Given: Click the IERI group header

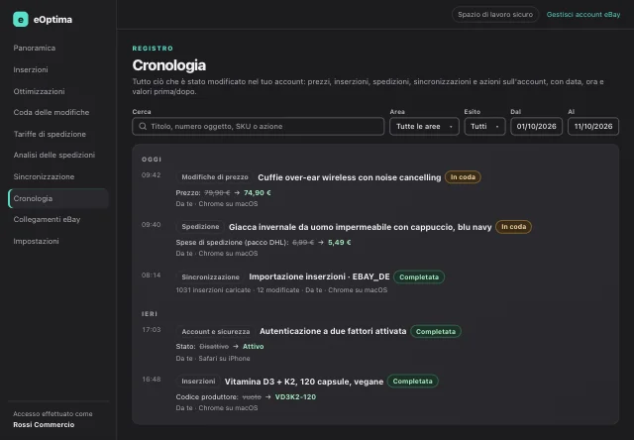Looking at the screenshot, I should (x=150, y=314).
